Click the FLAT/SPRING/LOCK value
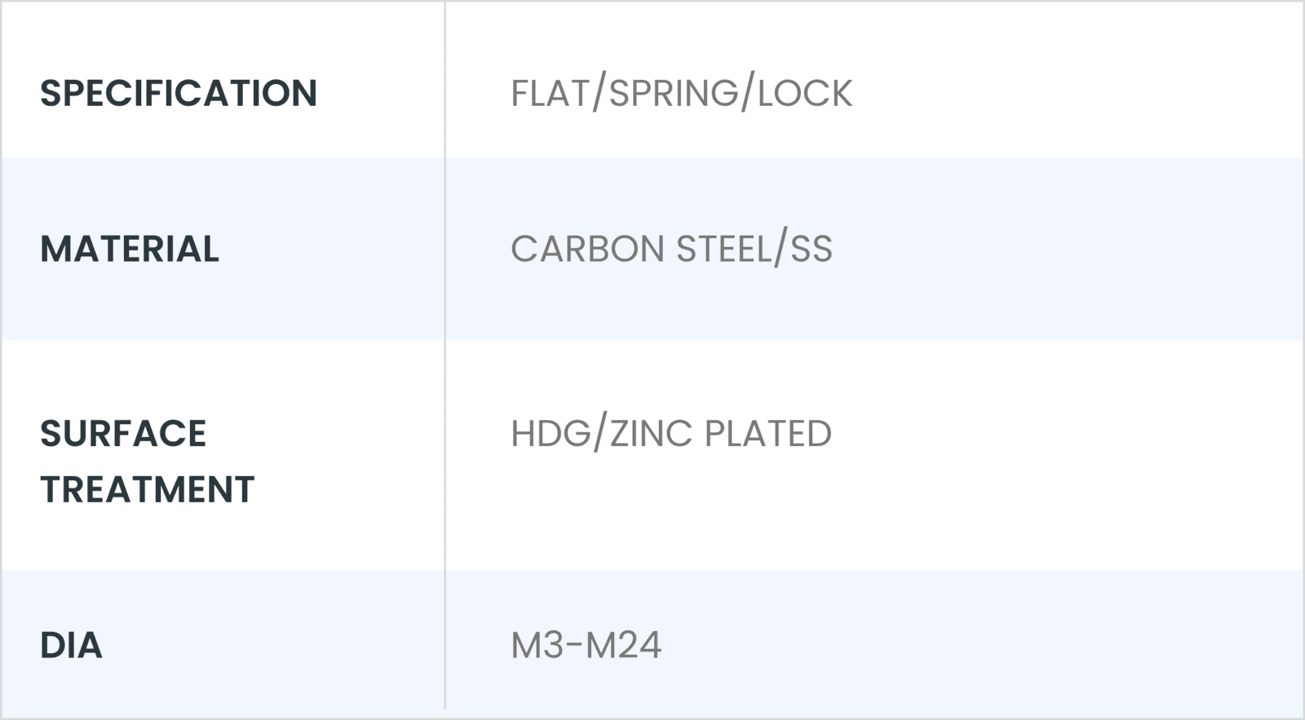This screenshot has height=720, width=1305. (x=682, y=93)
